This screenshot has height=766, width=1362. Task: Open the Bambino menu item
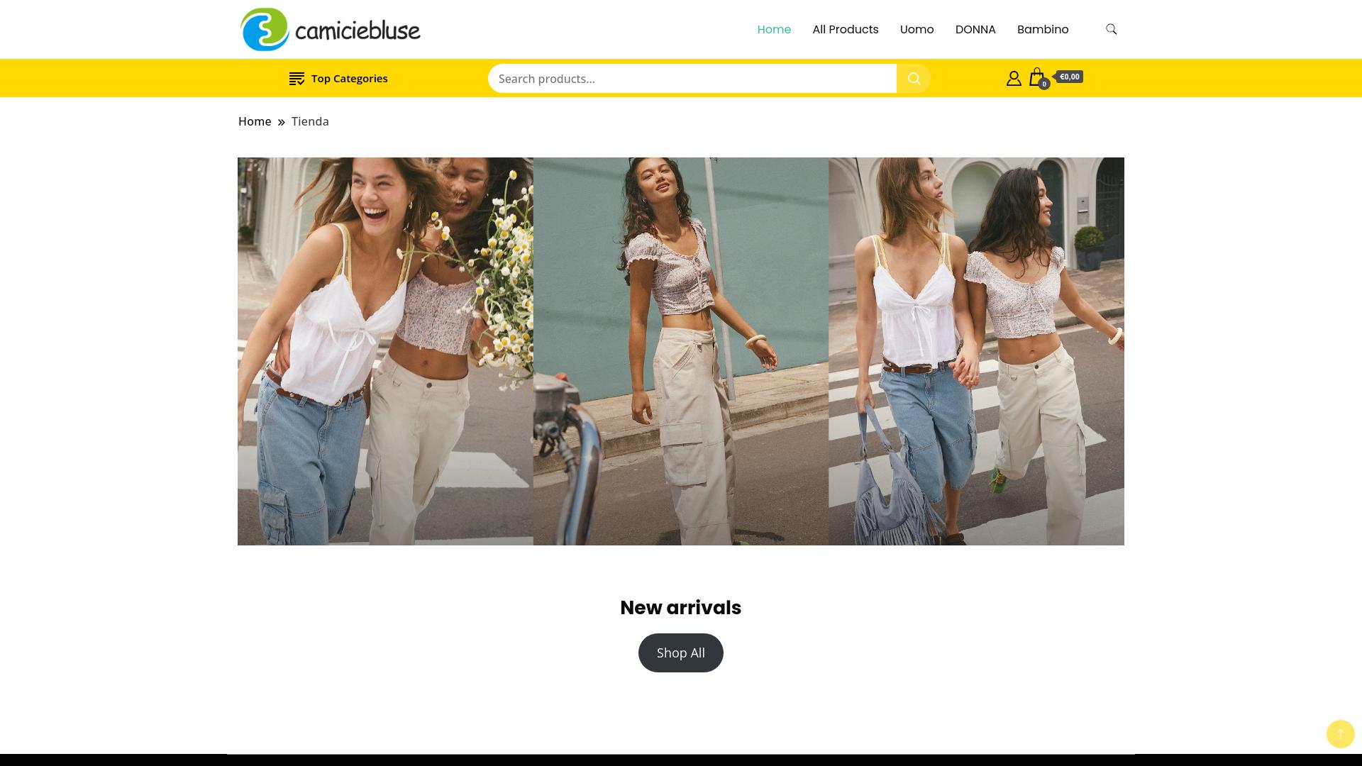(1043, 29)
